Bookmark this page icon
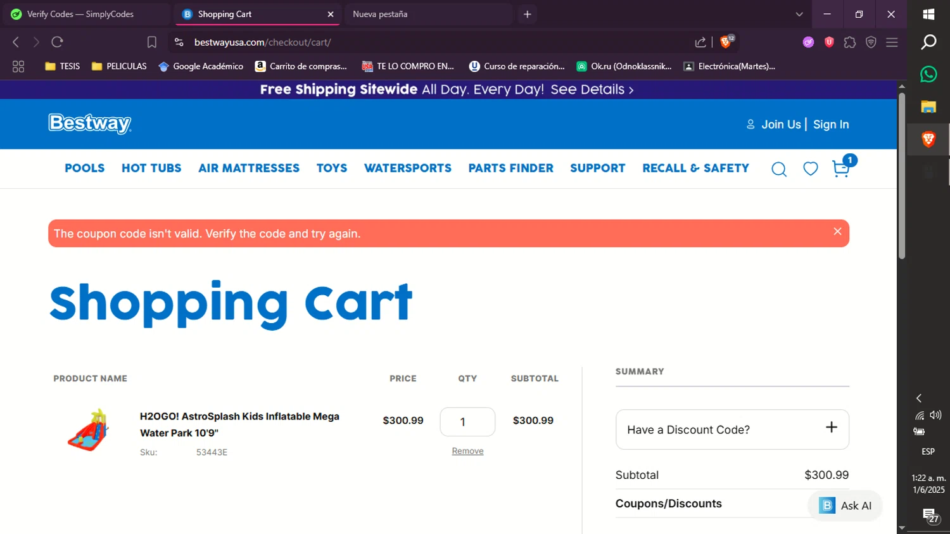950x534 pixels. [152, 42]
